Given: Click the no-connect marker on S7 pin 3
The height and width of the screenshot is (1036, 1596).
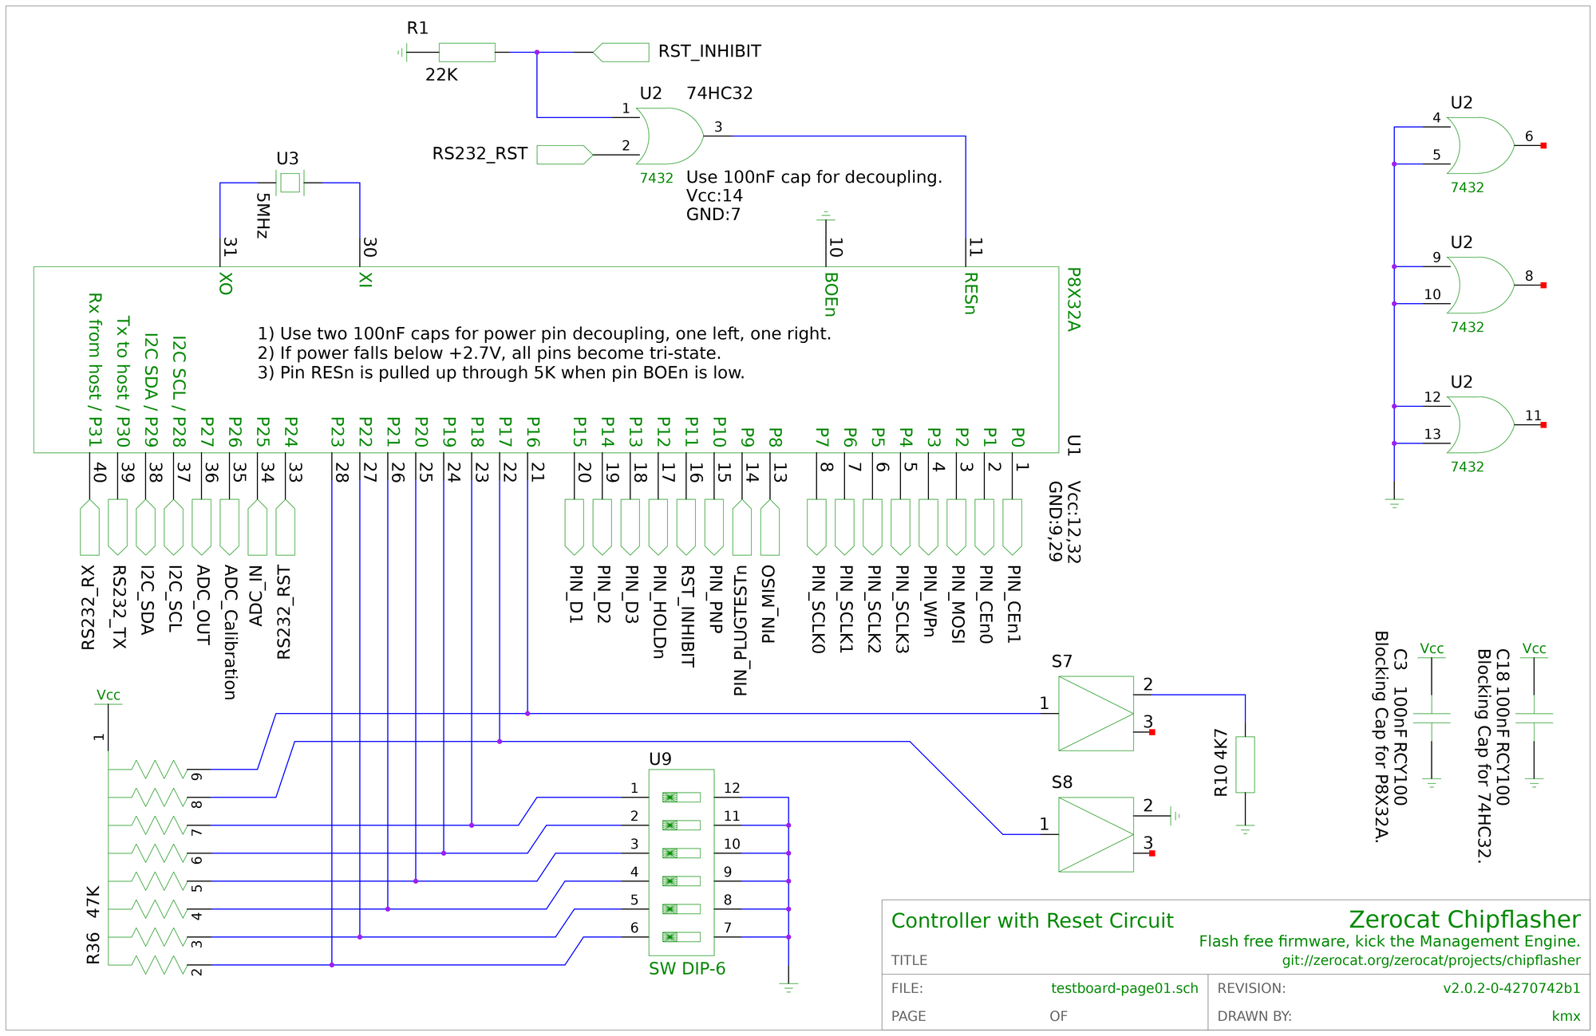Looking at the screenshot, I should (1152, 732).
